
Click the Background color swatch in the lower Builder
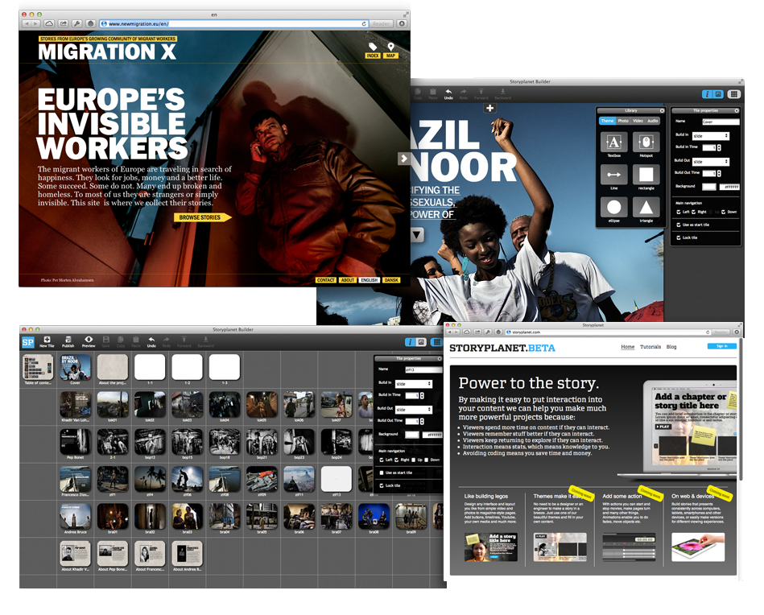pos(411,434)
